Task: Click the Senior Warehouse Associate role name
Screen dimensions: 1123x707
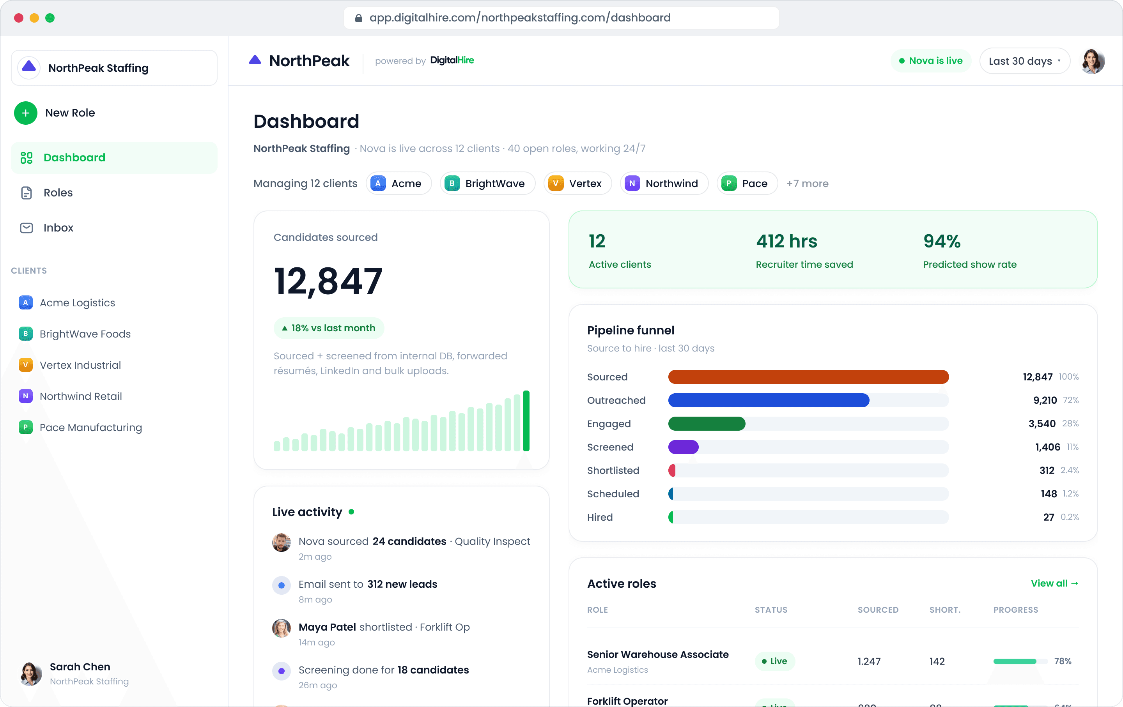Action: [x=657, y=654]
